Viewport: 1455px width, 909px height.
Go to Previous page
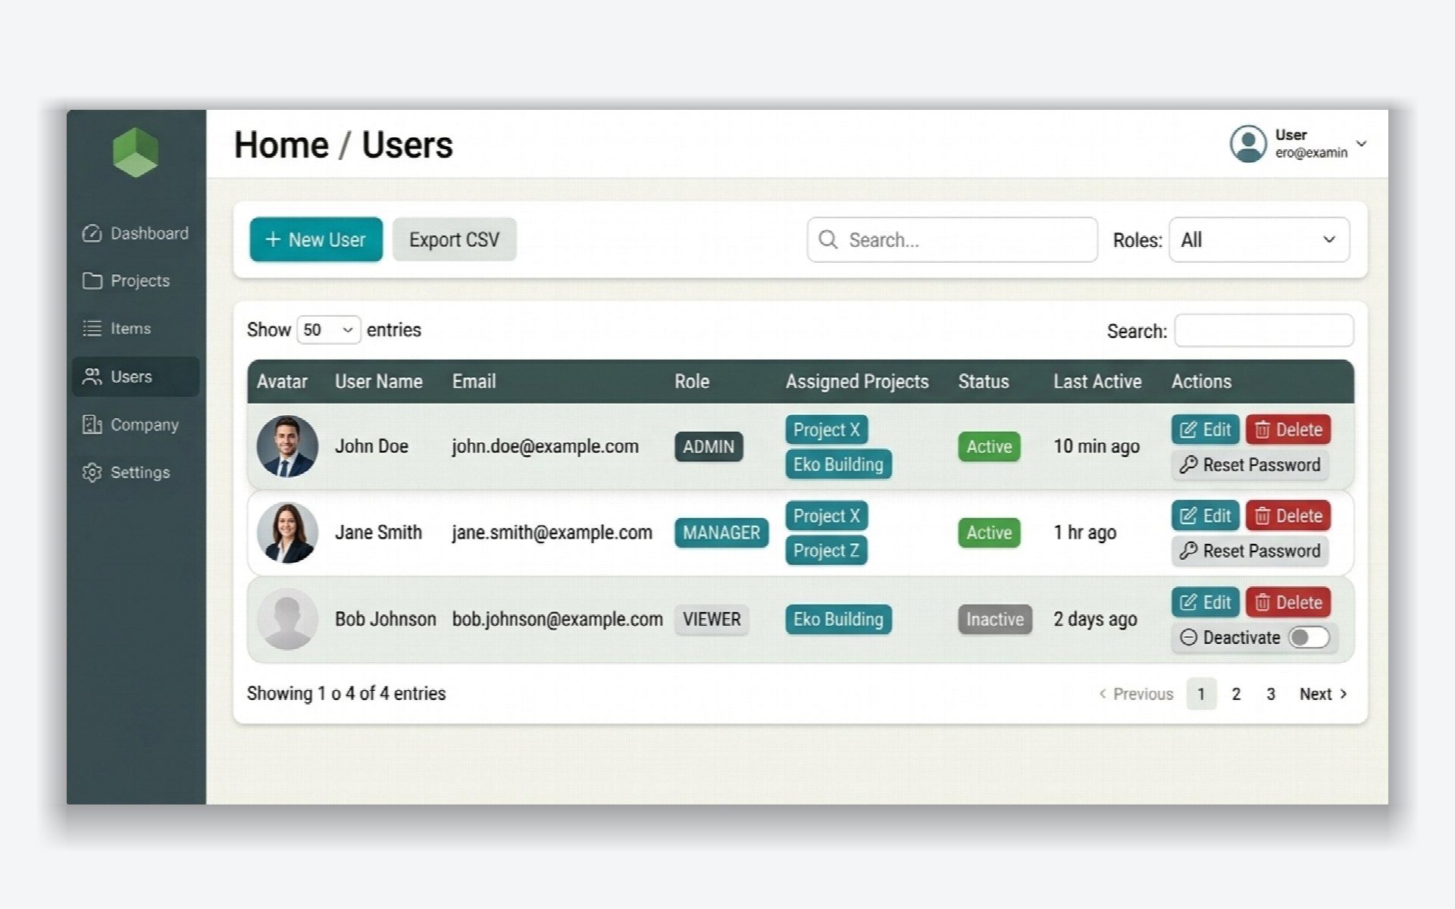(1136, 694)
